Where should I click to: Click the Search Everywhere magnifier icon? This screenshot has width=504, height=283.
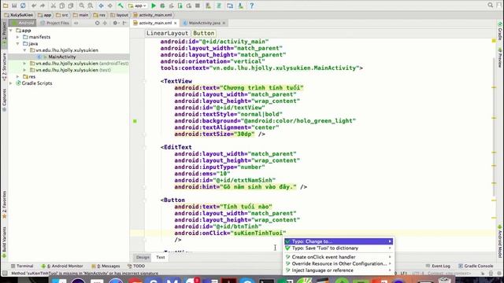[x=490, y=6]
